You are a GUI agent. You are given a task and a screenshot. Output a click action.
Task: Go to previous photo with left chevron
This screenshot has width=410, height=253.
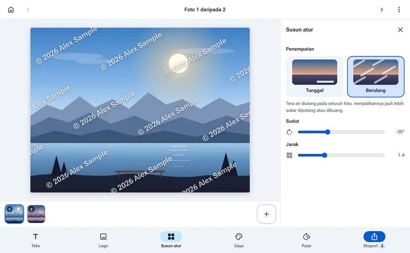tap(28, 10)
